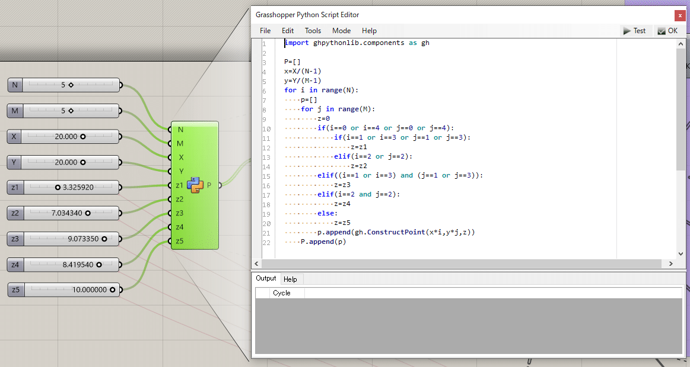Click the z=z3 code line

point(342,185)
